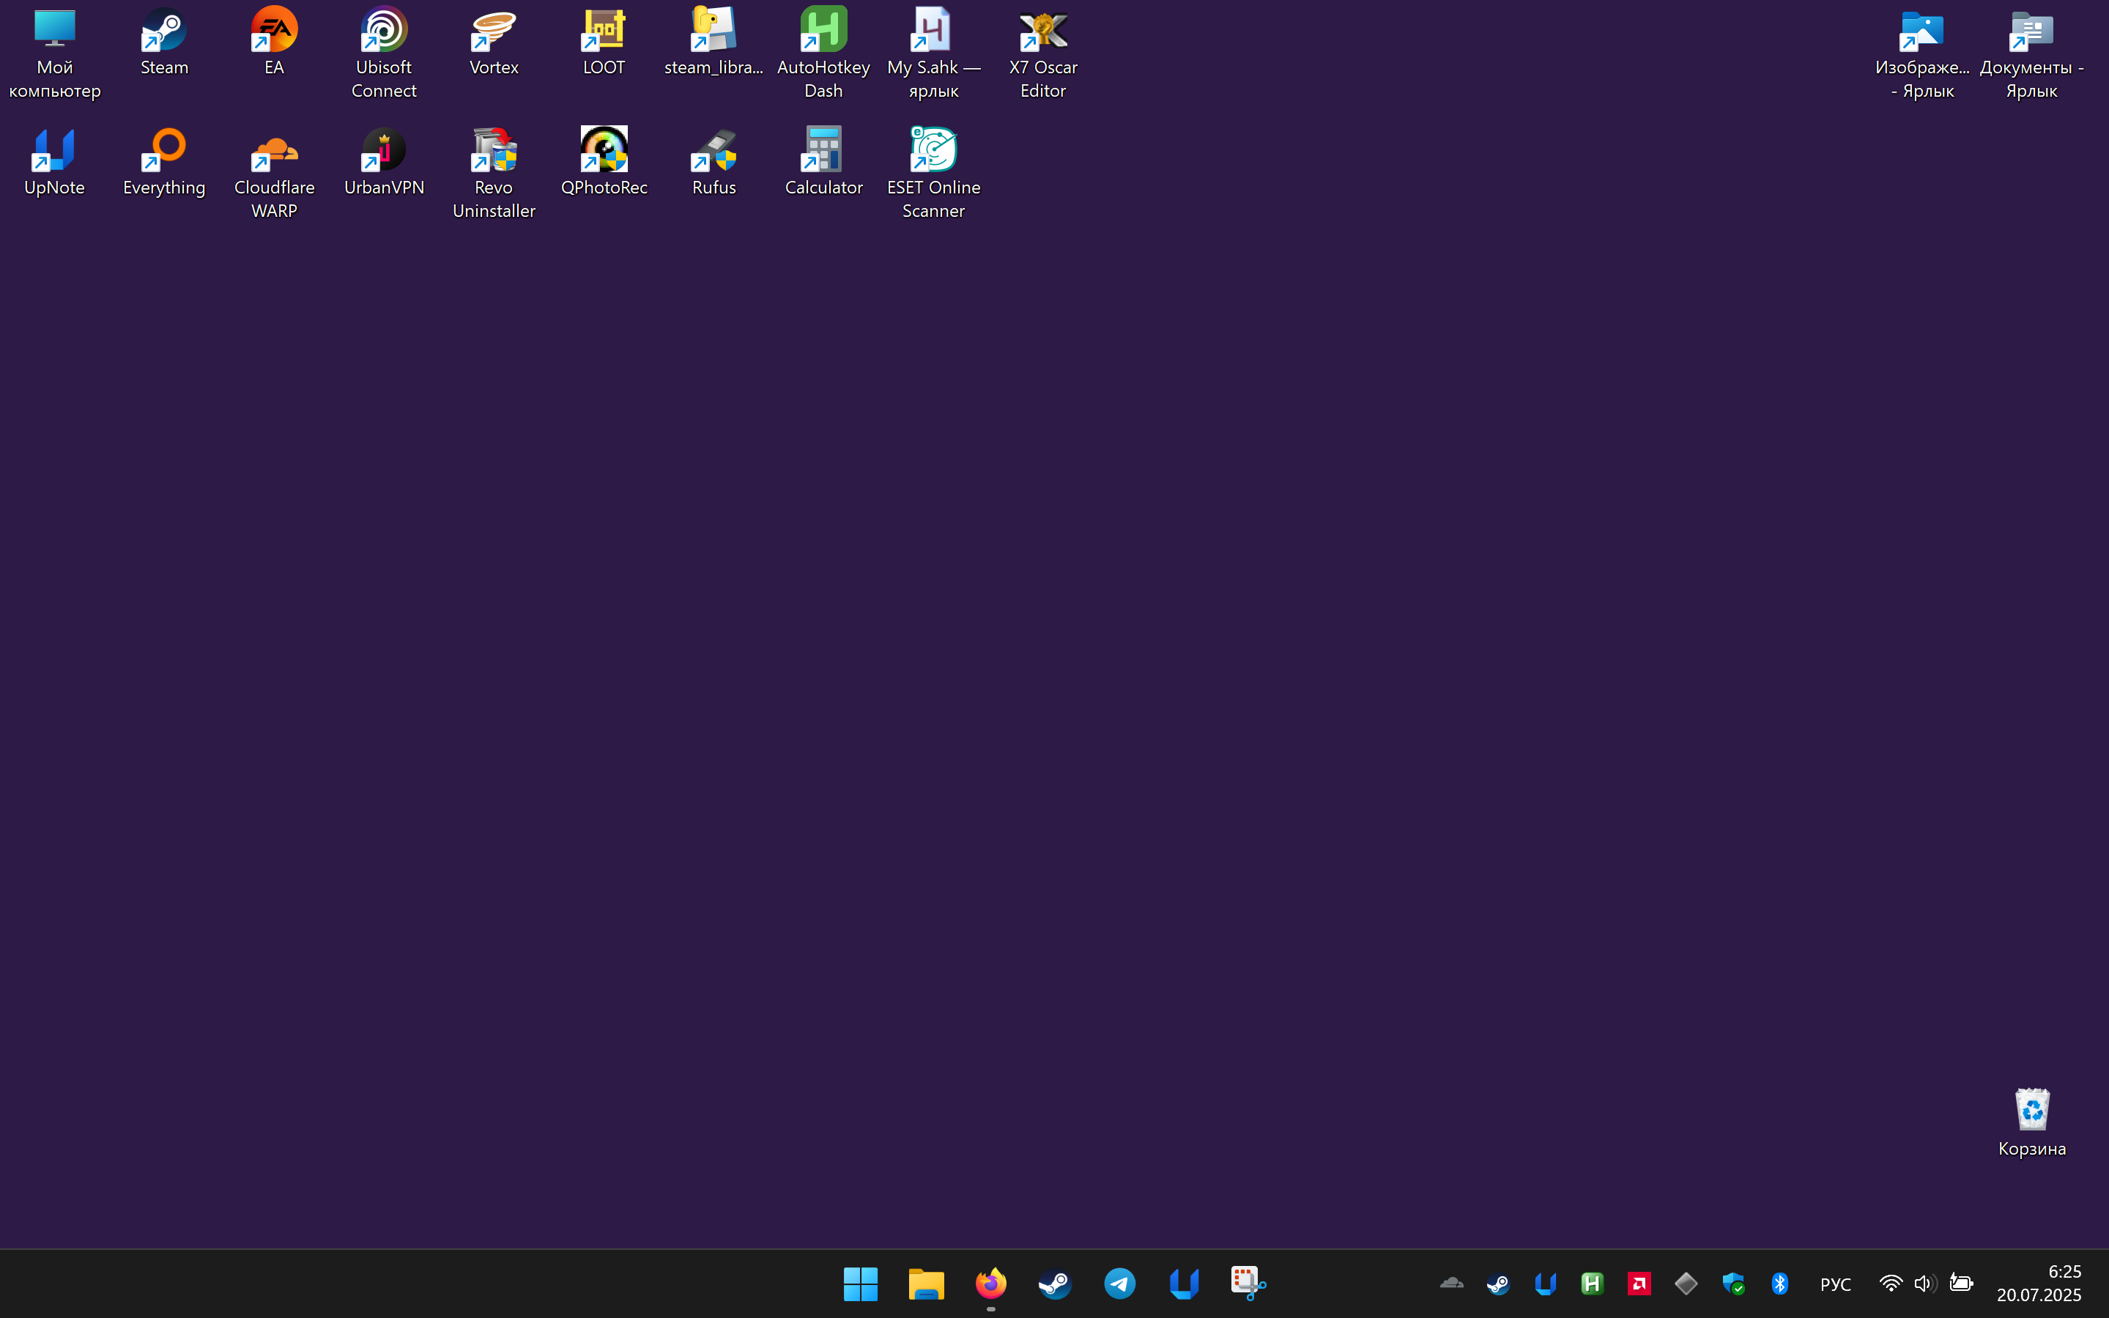Select the steam_libra... desktop shortcut
2109x1318 pixels.
point(713,42)
